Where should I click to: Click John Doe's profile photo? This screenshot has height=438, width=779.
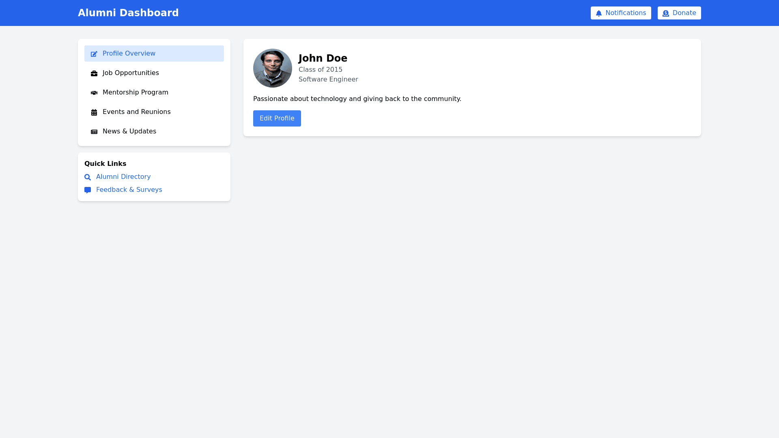tap(273, 68)
